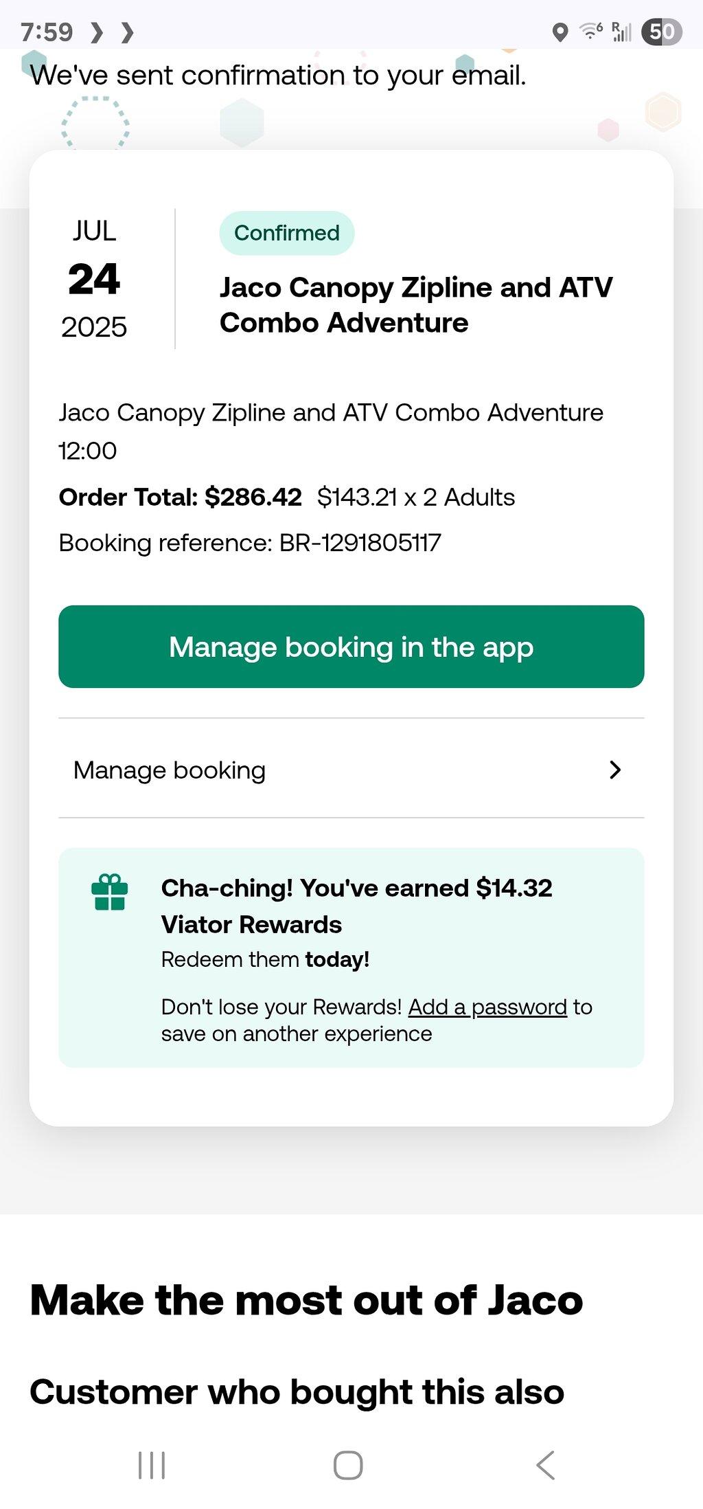Follow the Add a password link
The image size is (703, 1509).
487,1007
